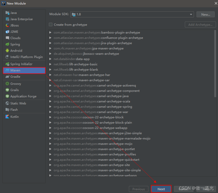The width and height of the screenshot is (218, 193).
Task: Select Java Enterprise module type
Action: click(24, 19)
